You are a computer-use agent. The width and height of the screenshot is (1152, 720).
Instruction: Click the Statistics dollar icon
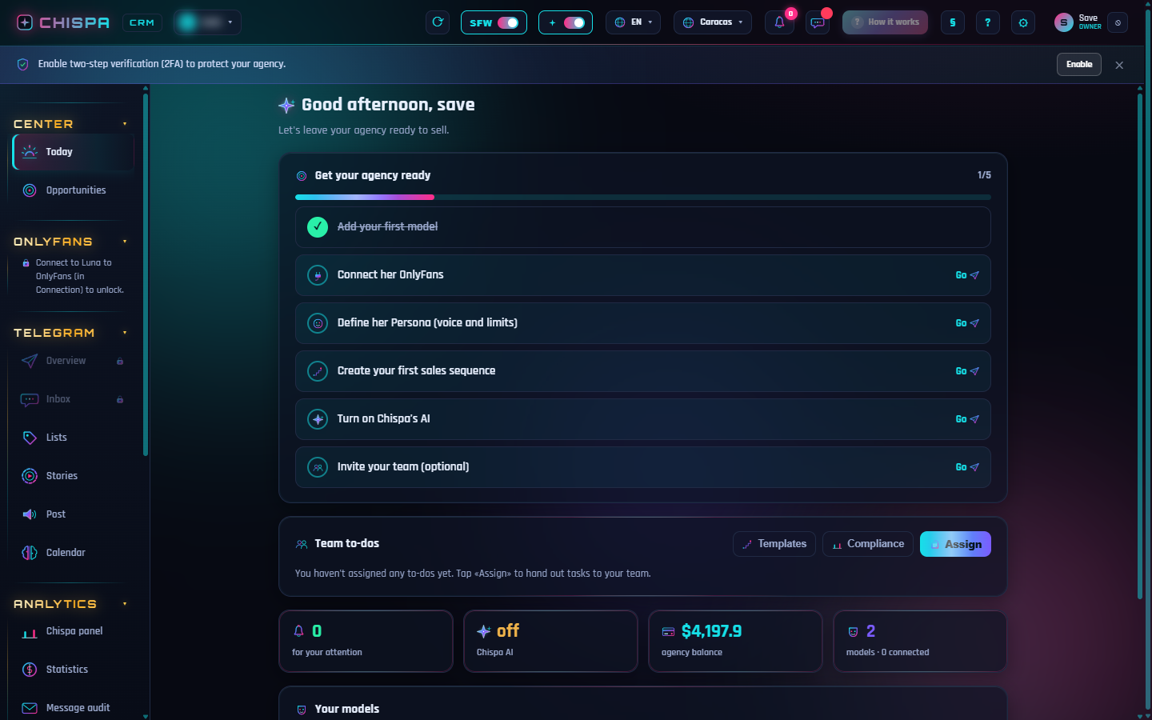tap(30, 670)
